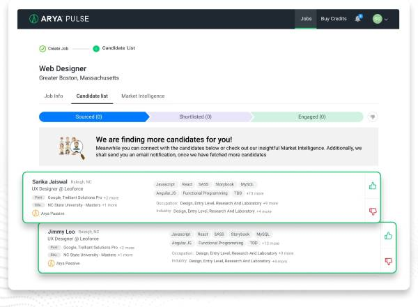Switch to the Job Info tab
Screen dimensions: 418x307
54,96
